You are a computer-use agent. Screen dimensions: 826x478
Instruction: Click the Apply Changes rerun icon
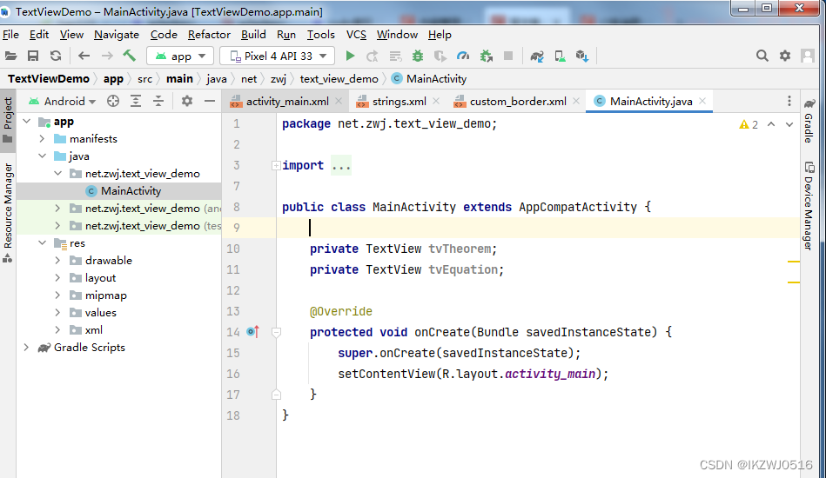click(373, 56)
